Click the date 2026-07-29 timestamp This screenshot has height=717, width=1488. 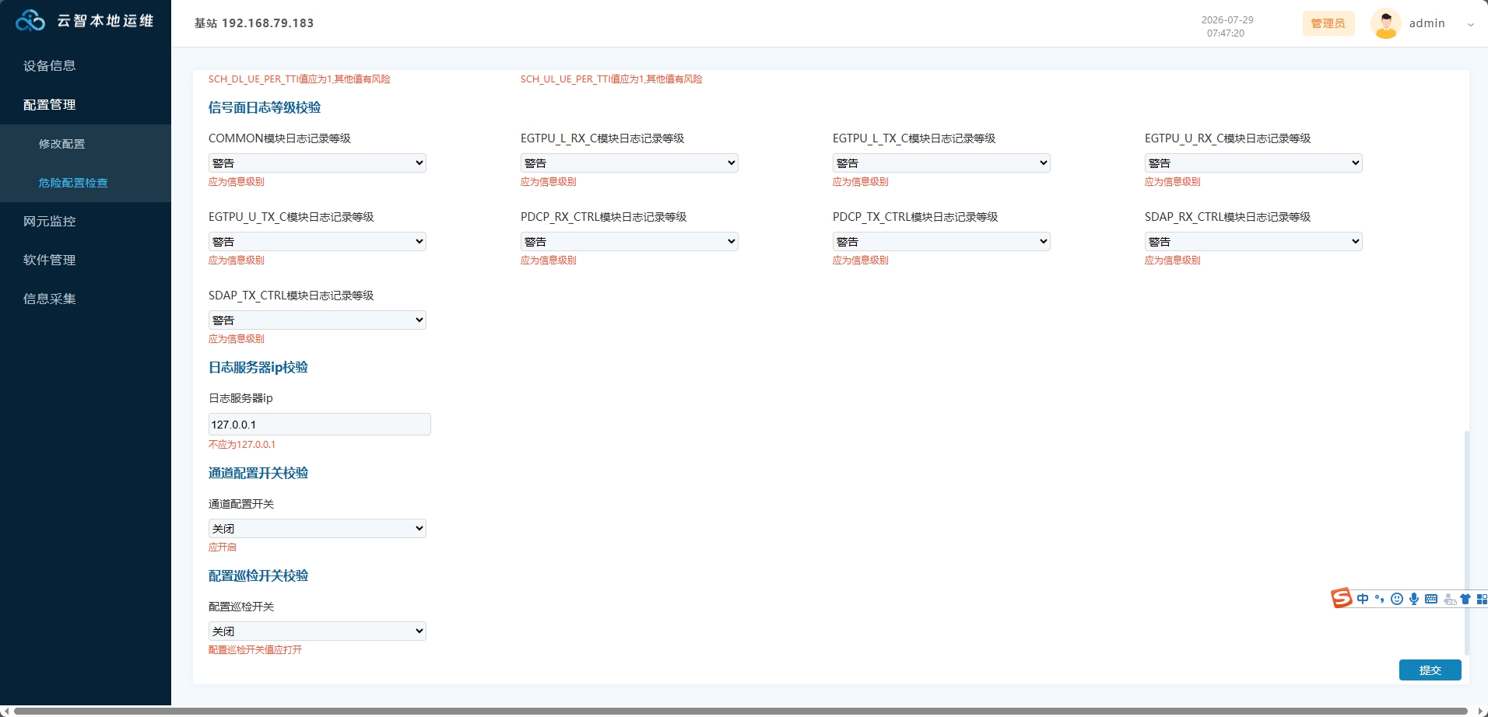[x=1227, y=20]
